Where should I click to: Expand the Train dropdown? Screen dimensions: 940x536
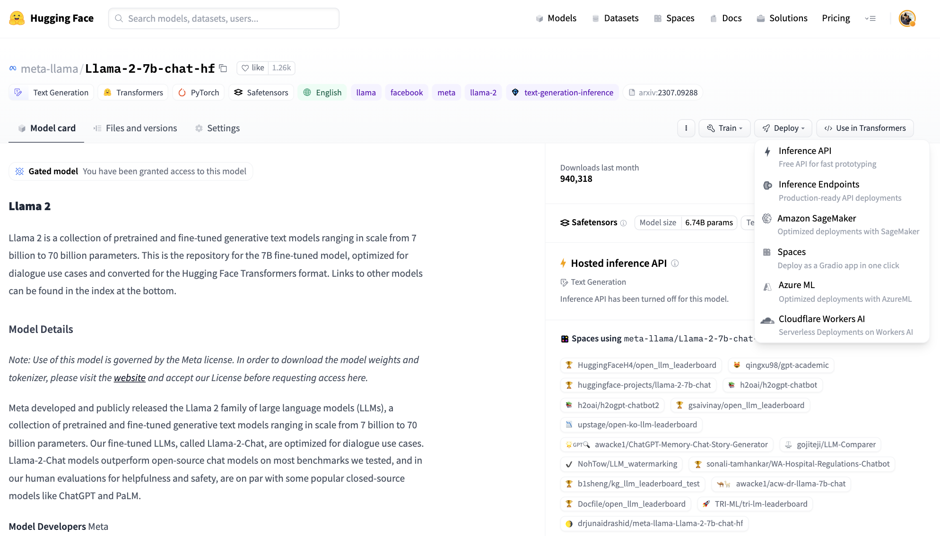point(724,128)
